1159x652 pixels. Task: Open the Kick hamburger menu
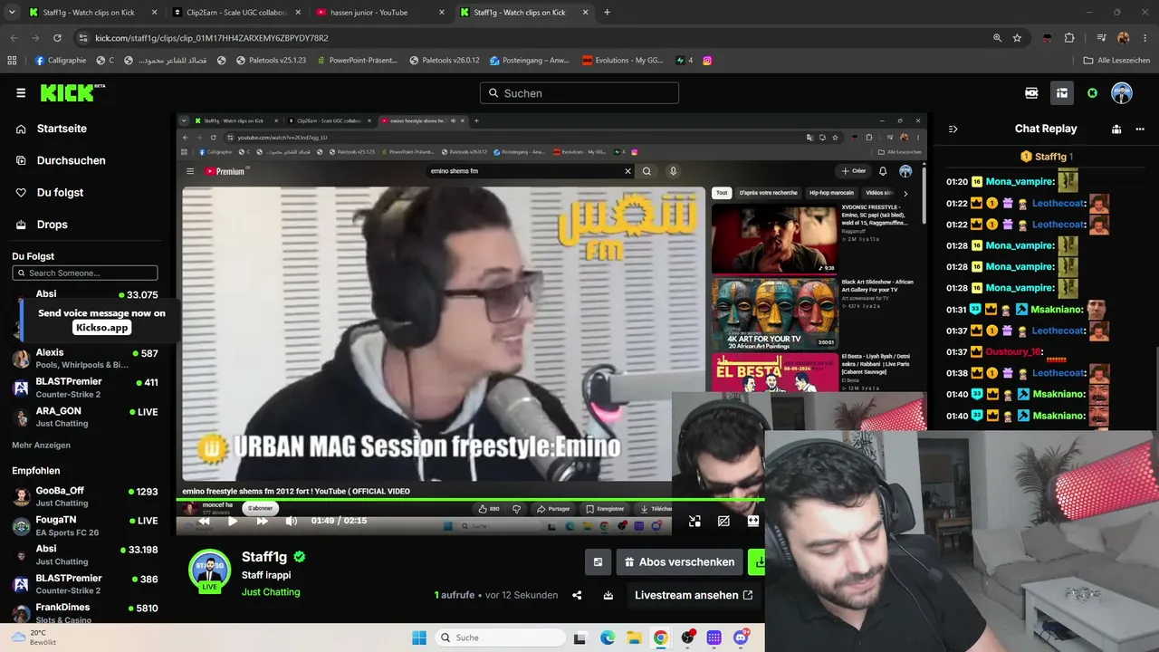[21, 93]
